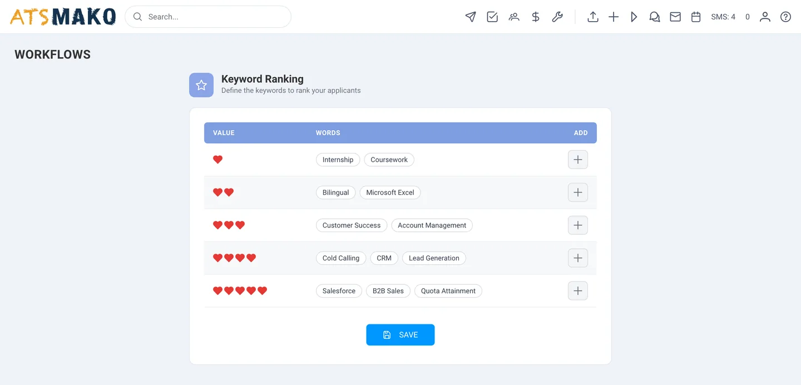
Task: Click the three hearts in Customer Success row
Action: click(229, 225)
